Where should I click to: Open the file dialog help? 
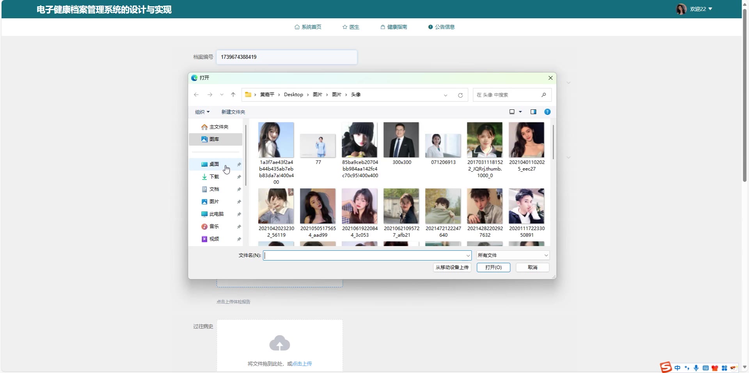click(x=547, y=112)
